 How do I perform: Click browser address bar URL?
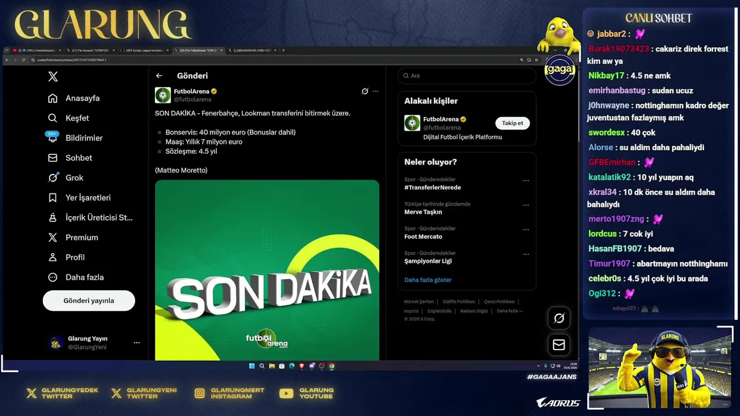(x=72, y=60)
